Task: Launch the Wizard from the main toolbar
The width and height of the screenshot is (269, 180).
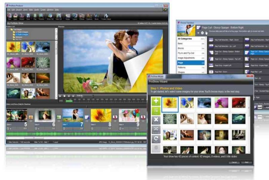Action: click(22, 16)
